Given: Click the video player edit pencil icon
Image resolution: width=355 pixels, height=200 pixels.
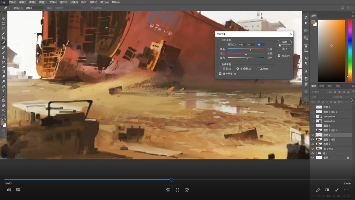Looking at the screenshot, I should pos(318,190).
